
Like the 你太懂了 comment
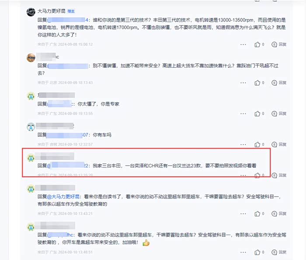pos(259,114)
